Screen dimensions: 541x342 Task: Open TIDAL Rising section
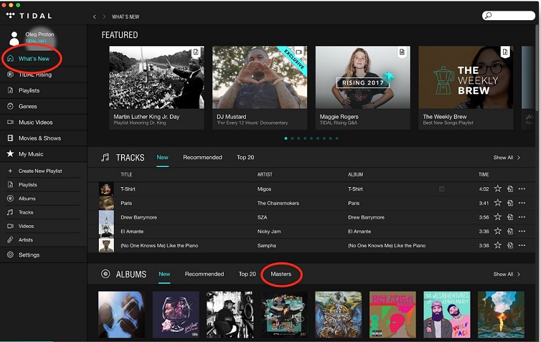click(x=35, y=75)
